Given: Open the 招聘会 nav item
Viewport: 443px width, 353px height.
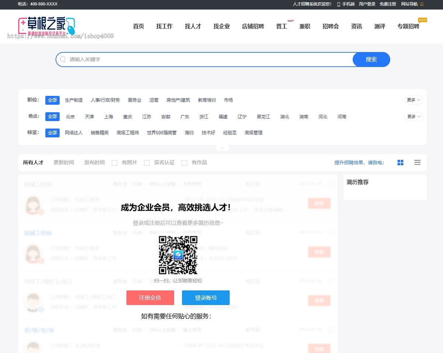Looking at the screenshot, I should click(x=331, y=26).
